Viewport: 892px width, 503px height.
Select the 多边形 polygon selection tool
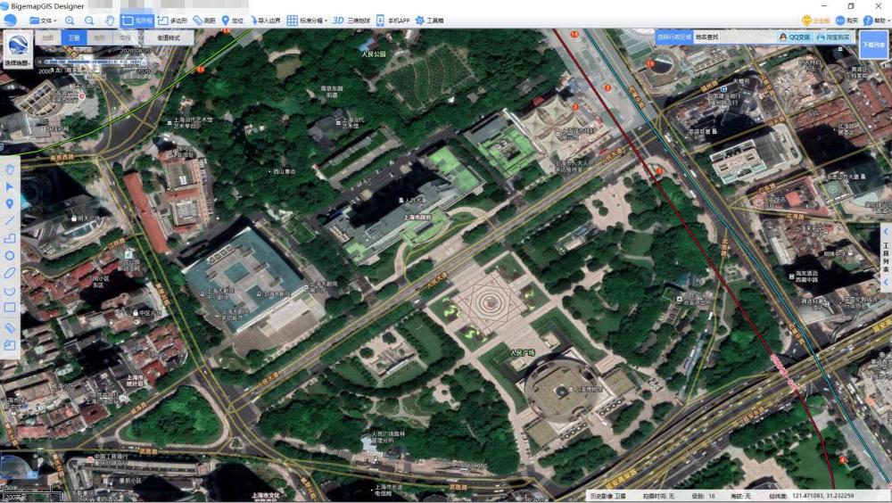point(172,21)
